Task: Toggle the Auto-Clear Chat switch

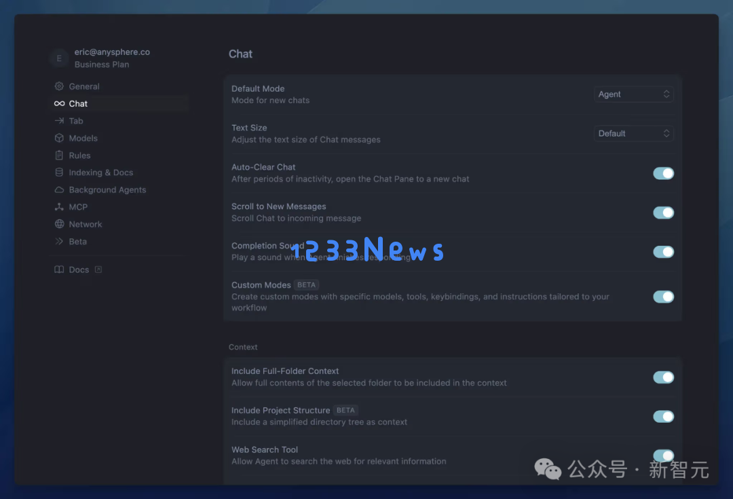Action: point(663,174)
